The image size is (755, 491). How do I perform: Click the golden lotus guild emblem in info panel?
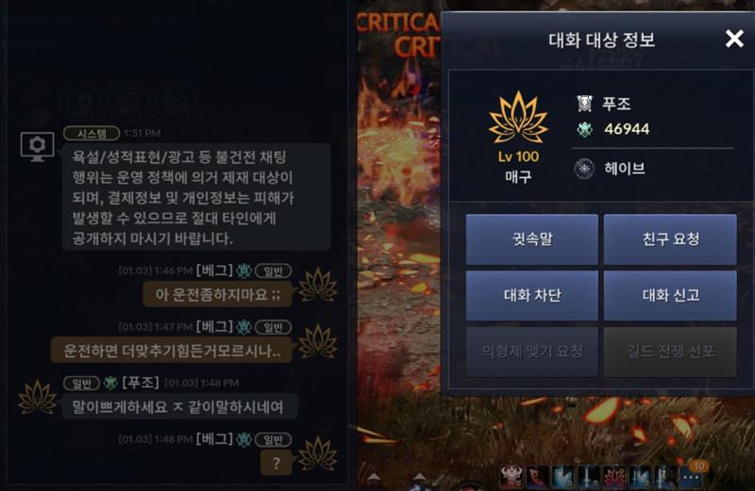(518, 118)
